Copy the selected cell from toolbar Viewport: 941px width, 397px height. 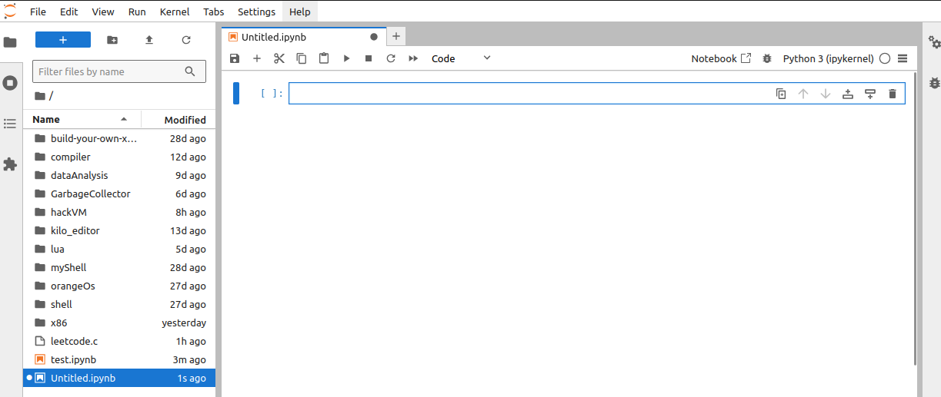pos(302,58)
